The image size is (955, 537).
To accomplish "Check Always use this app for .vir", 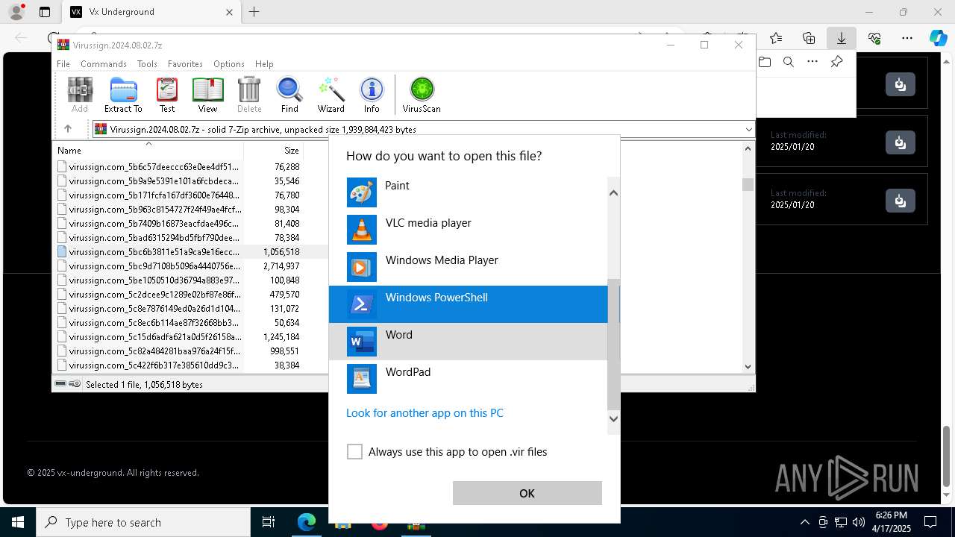I will click(354, 451).
